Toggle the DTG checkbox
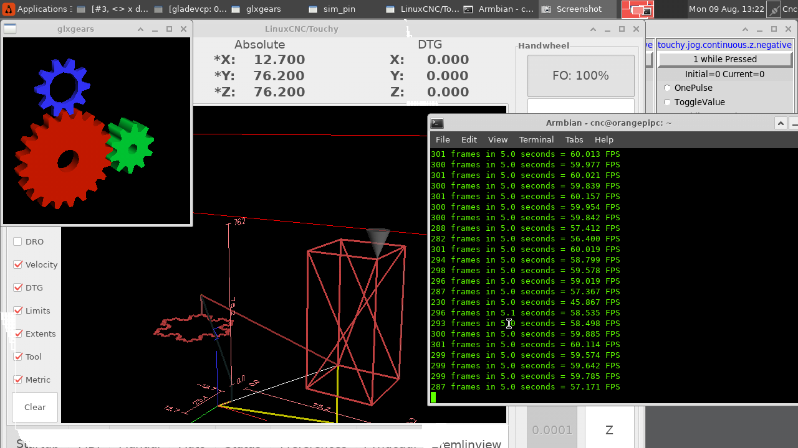 (x=18, y=287)
